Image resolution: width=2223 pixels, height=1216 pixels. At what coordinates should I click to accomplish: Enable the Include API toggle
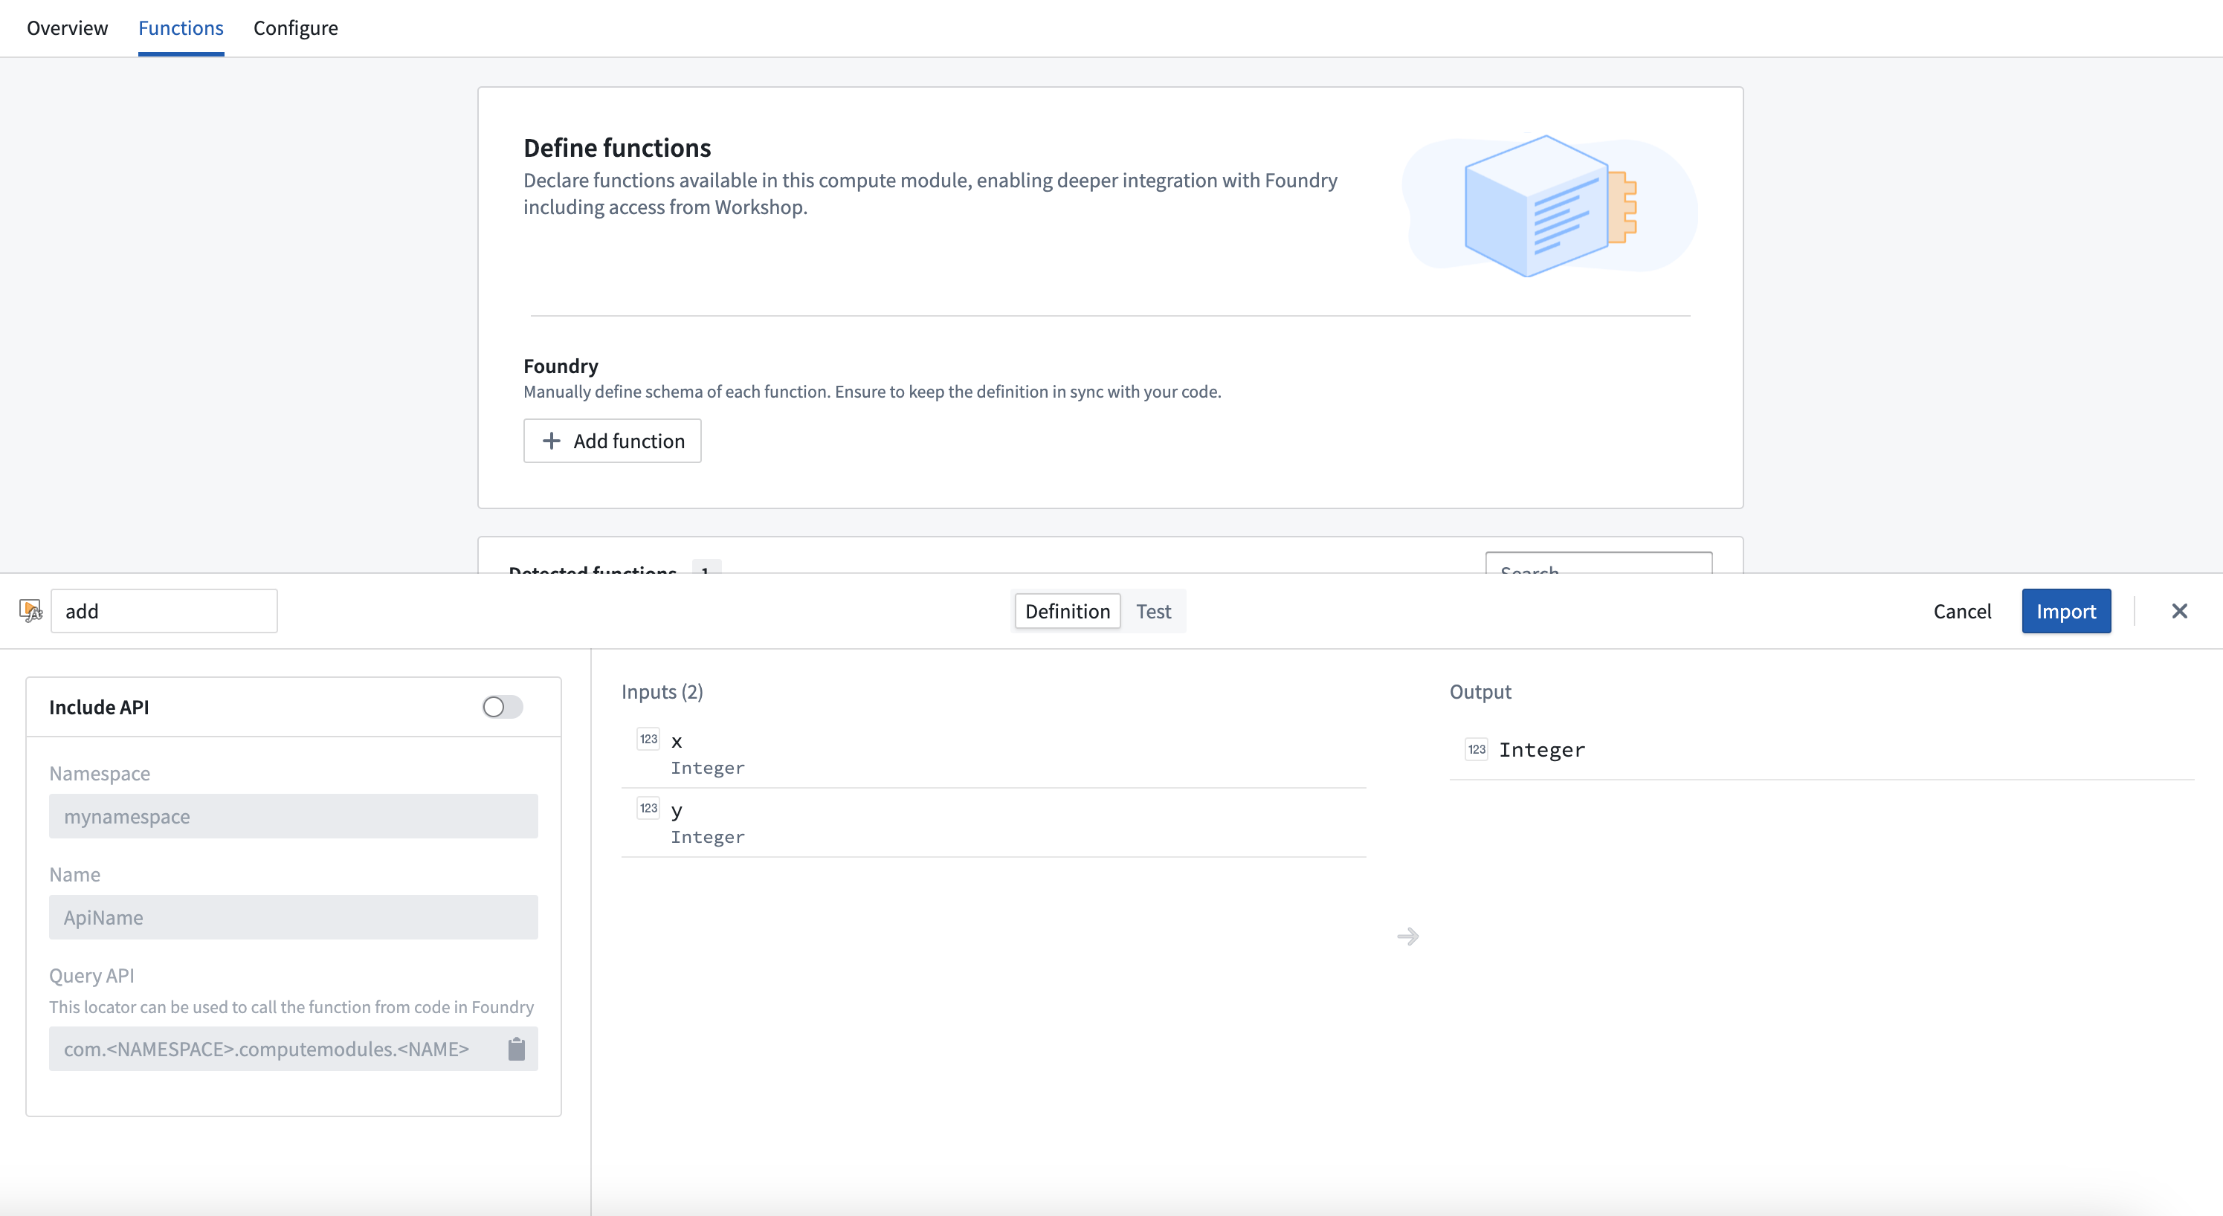tap(503, 707)
